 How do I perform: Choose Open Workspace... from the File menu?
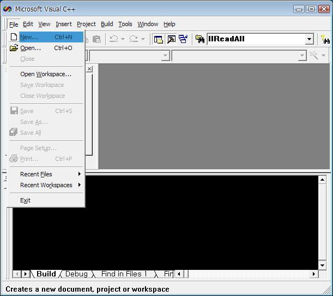coord(46,74)
